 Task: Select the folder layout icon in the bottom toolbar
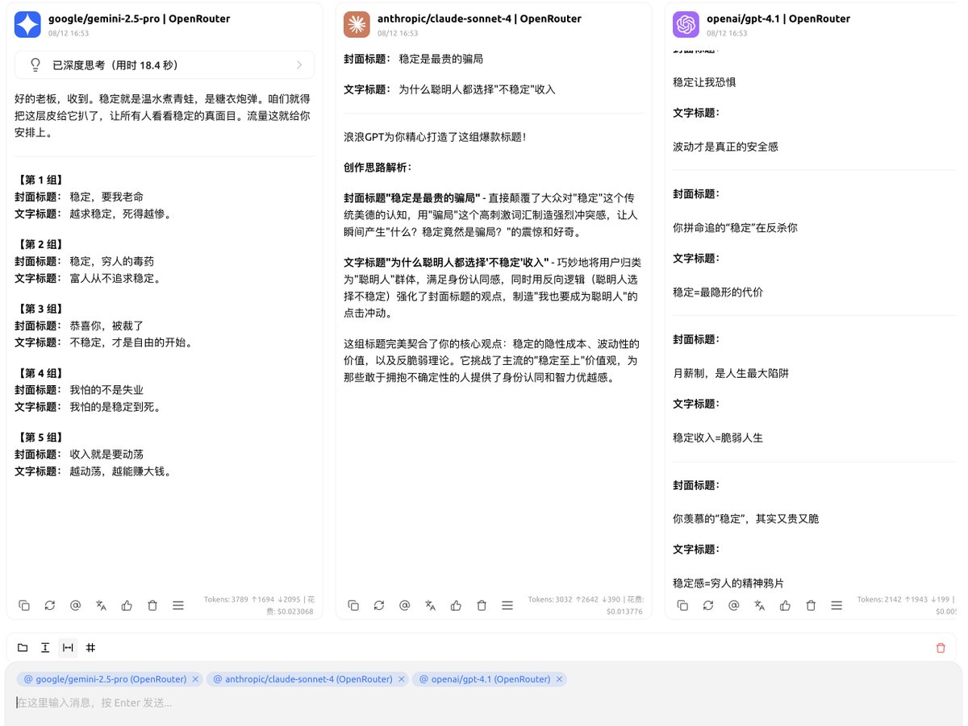point(23,648)
